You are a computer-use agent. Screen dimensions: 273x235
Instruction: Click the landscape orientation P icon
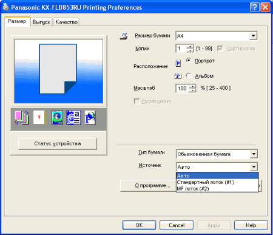coord(178,76)
